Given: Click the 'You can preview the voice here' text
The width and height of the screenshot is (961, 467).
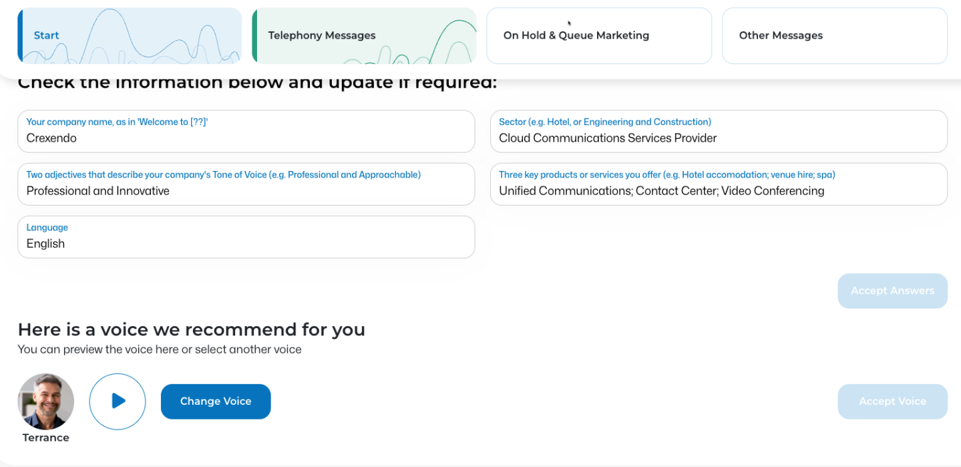Looking at the screenshot, I should click(160, 349).
